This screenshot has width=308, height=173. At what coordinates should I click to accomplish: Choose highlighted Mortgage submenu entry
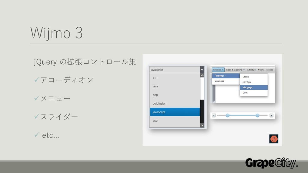pos(254,87)
